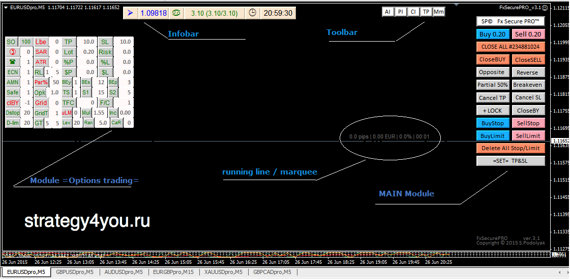
Task: Toggle the ECN mode option
Action: click(12, 72)
